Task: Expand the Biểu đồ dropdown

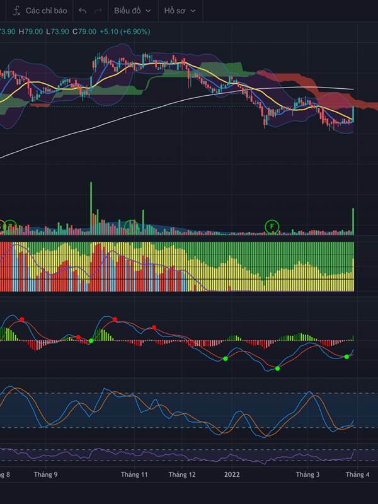Action: point(132,11)
